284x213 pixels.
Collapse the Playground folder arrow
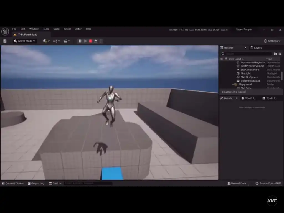[x=233, y=85]
